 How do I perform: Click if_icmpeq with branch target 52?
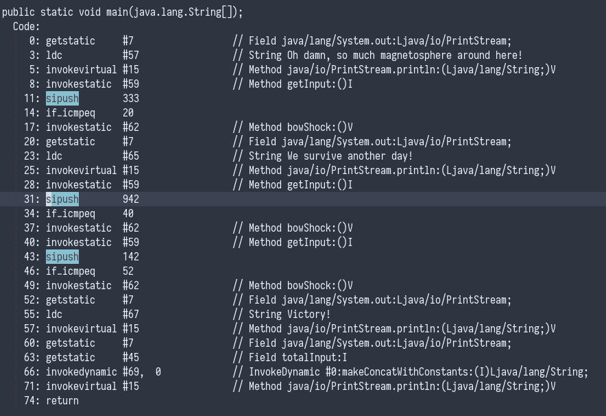point(71,271)
